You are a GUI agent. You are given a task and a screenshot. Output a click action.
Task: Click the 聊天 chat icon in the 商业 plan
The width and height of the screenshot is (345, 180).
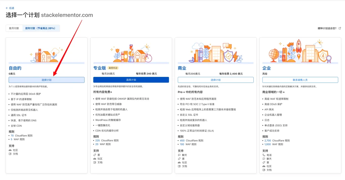[179, 155]
